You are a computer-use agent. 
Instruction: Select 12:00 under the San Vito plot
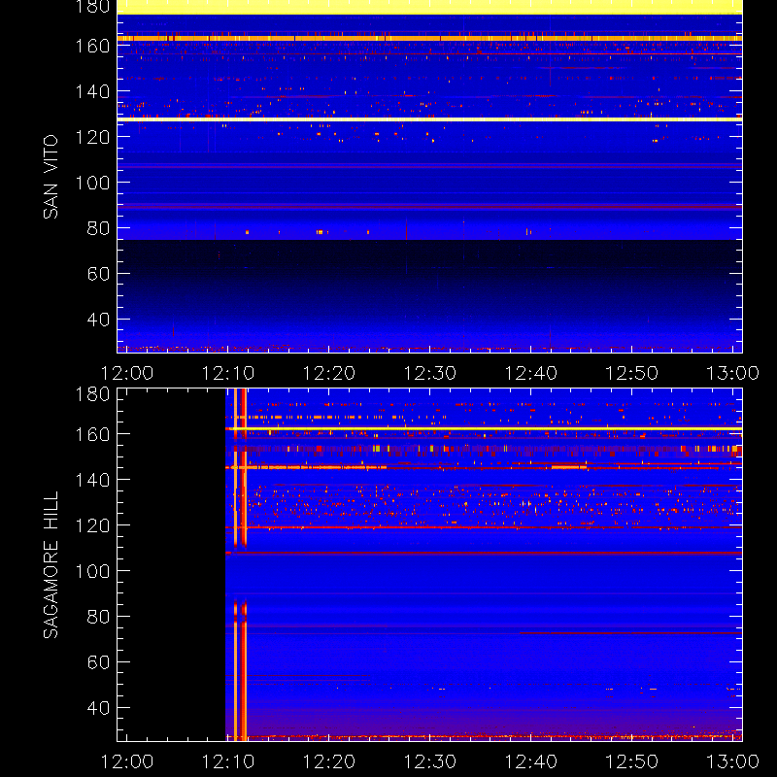click(127, 373)
